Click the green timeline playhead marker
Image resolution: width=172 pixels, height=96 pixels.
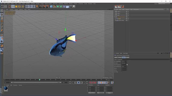[x=40, y=80]
